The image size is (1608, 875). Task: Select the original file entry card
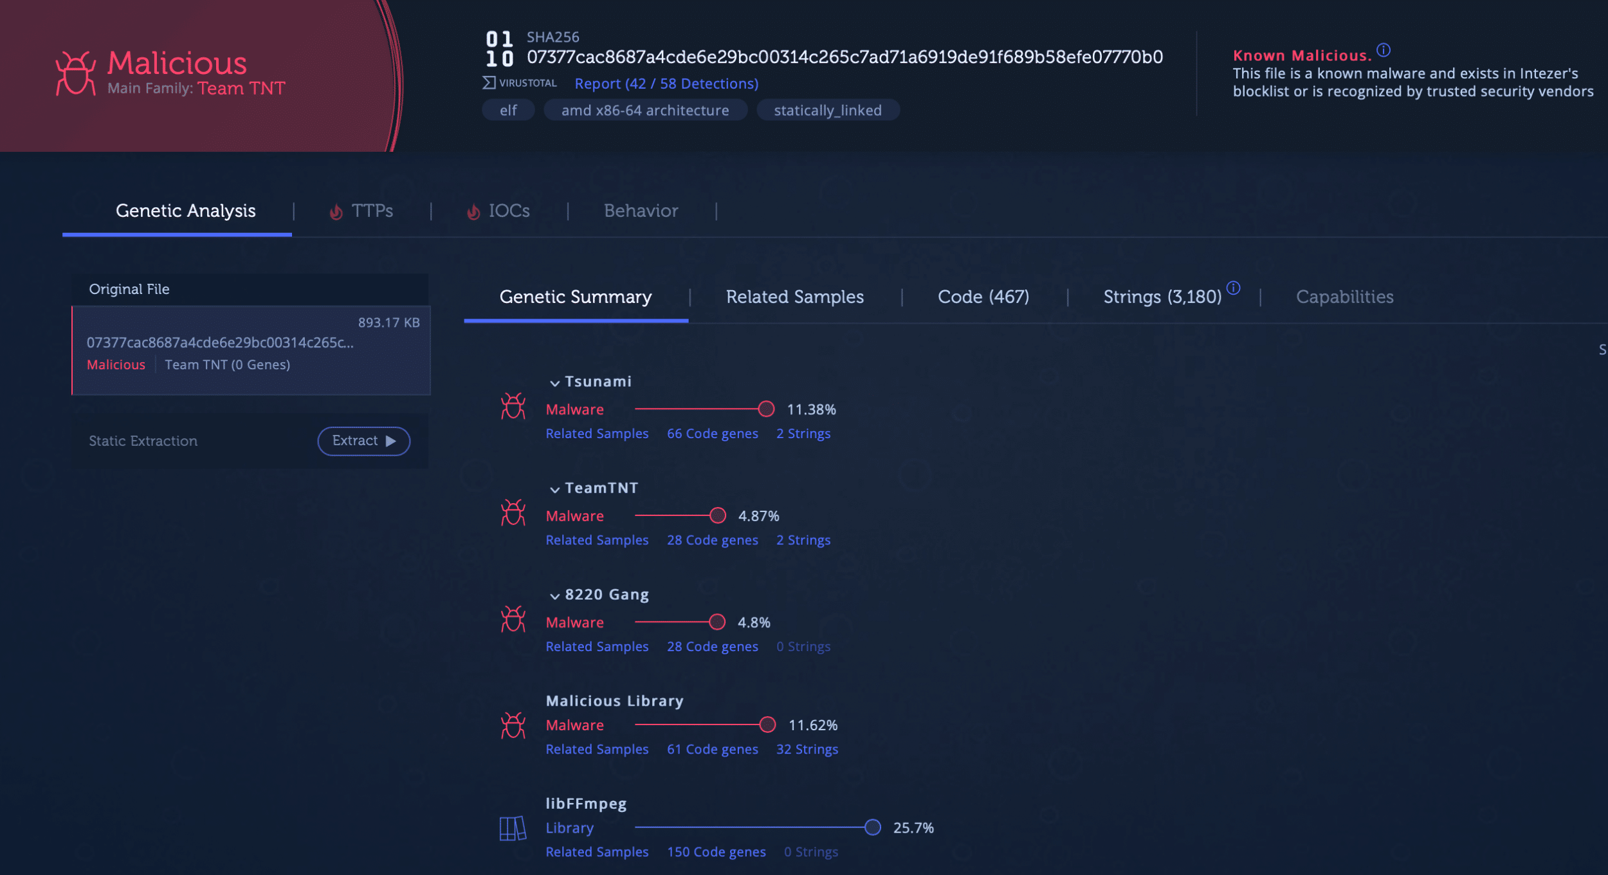coord(251,350)
